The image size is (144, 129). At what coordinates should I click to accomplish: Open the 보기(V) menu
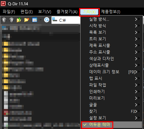45,12
